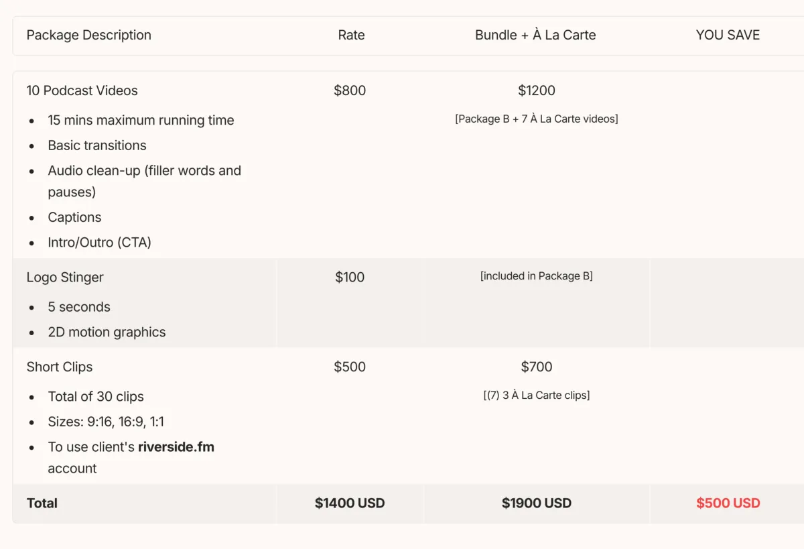Viewport: 804px width, 549px height.
Task: Select the $700 bundle price
Action: 537,367
